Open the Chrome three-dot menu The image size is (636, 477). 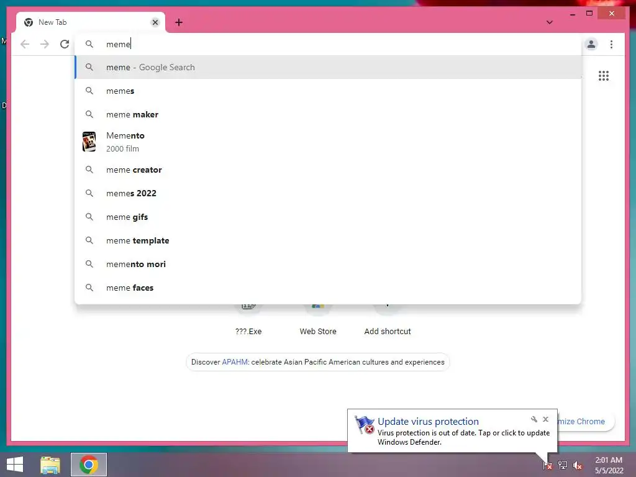click(x=611, y=44)
